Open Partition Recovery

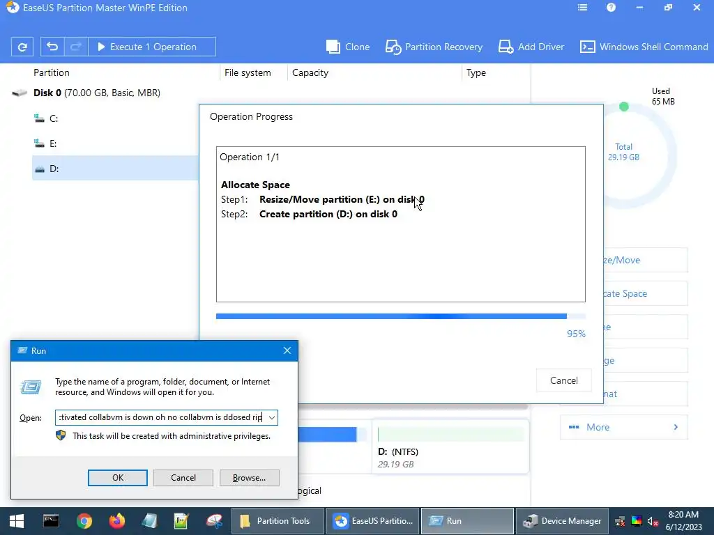(434, 47)
